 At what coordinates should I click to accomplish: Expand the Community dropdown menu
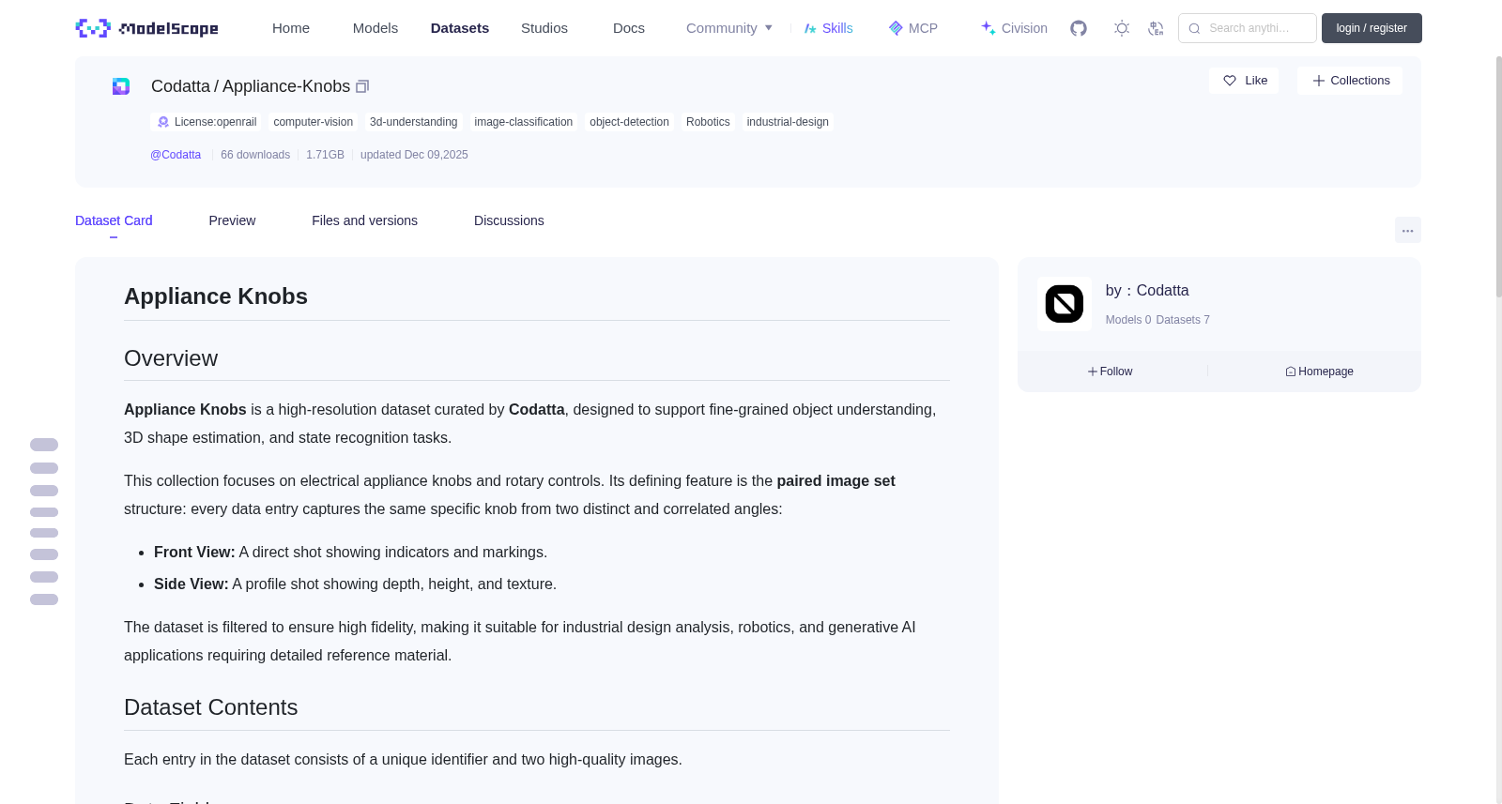point(729,28)
